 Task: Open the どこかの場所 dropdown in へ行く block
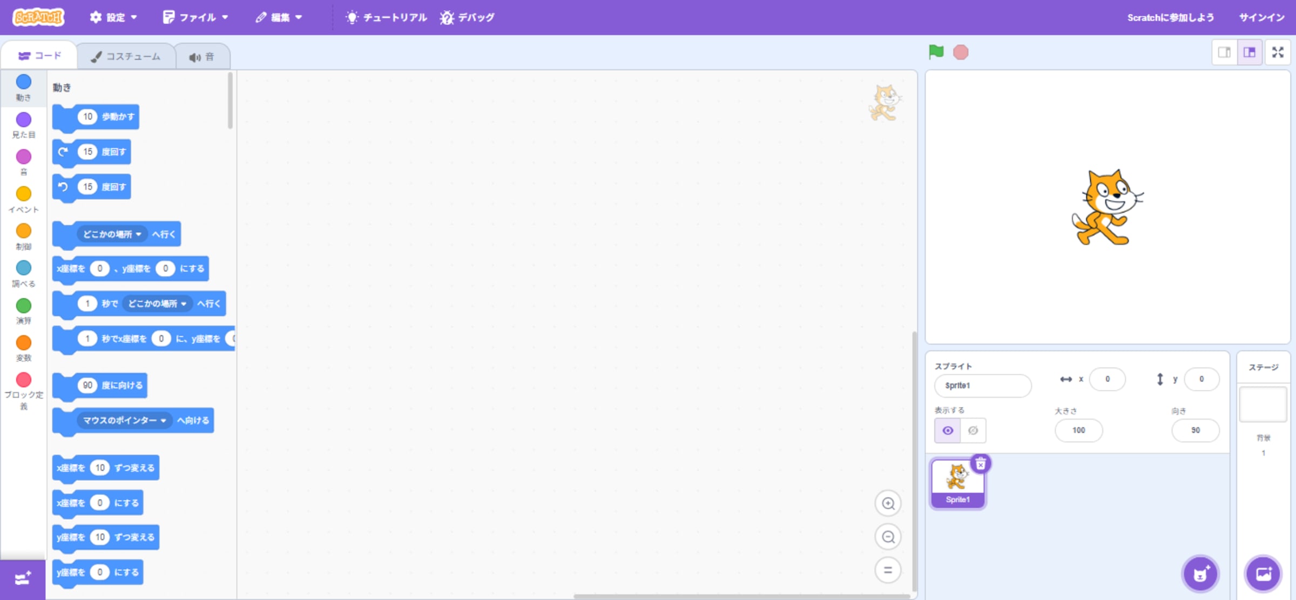[113, 234]
